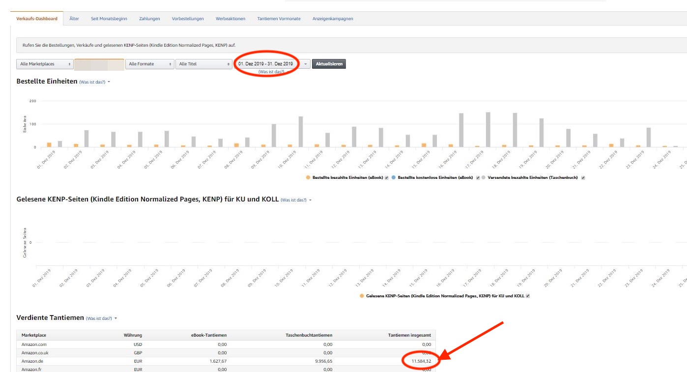The height and width of the screenshot is (372, 687).
Task: Uncheck Gelesene KENP-Seiten legend checkbox
Action: [x=528, y=296]
